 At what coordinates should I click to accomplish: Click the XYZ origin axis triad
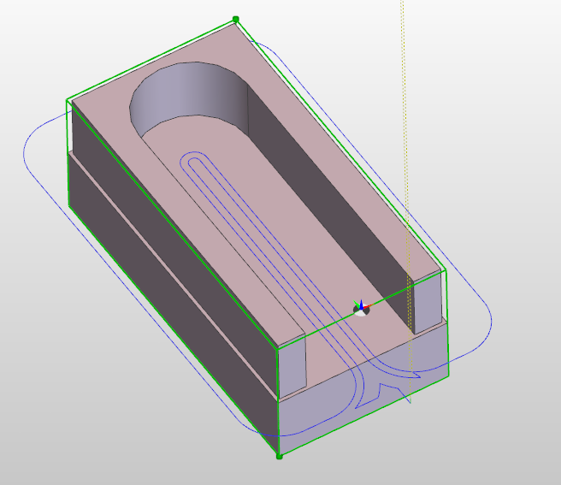pos(362,309)
